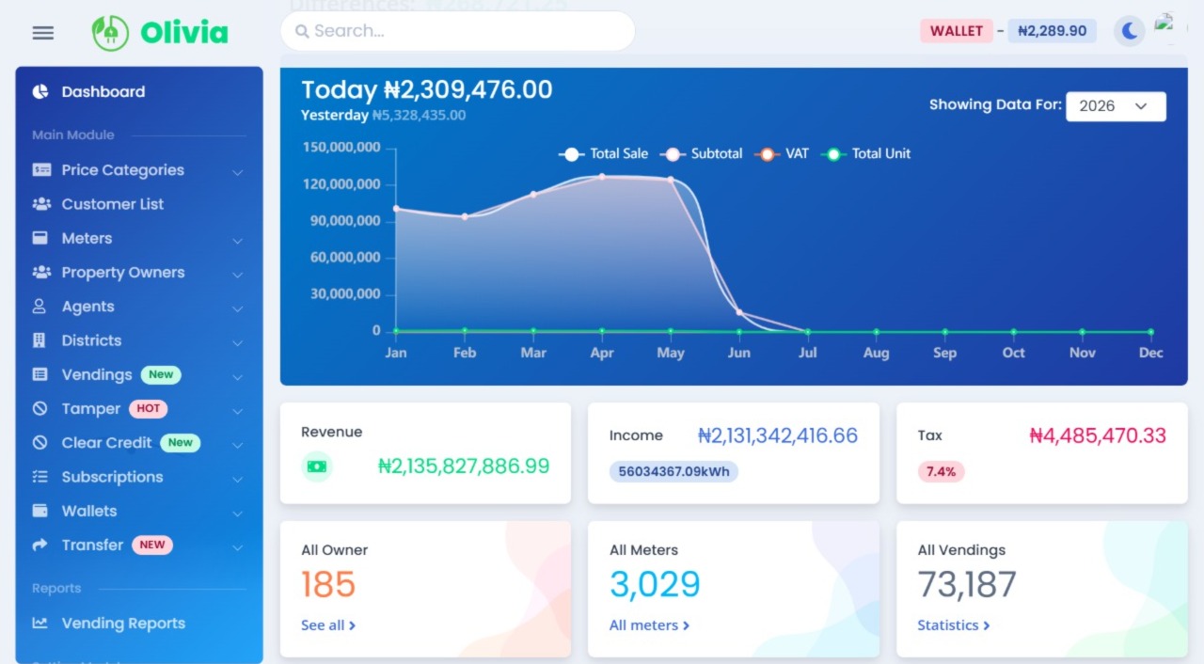Click the HOT badge beside Tamper
This screenshot has width=1204, height=664.
149,408
